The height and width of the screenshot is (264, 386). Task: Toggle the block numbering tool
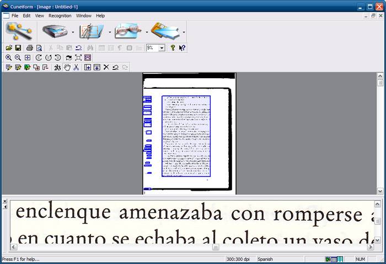(x=57, y=67)
